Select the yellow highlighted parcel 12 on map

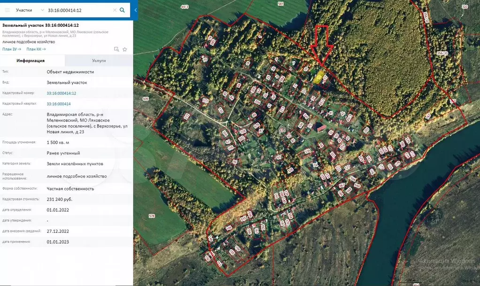click(x=318, y=78)
